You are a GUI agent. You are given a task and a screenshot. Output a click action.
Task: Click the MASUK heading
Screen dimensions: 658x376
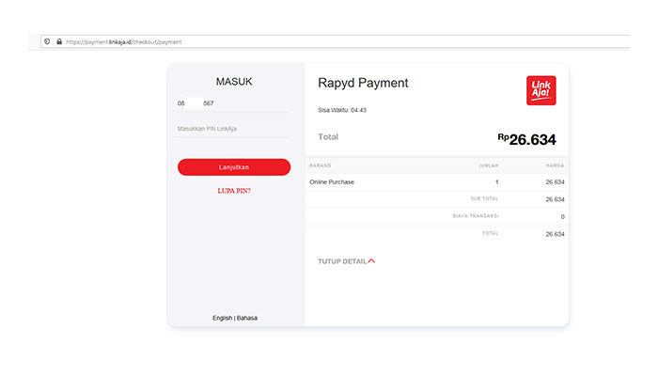[x=234, y=82]
